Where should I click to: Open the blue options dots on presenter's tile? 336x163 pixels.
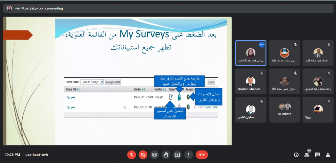click(x=262, y=45)
